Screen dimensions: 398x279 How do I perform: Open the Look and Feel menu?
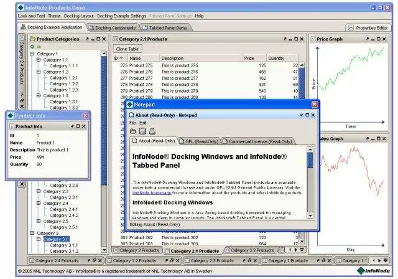(31, 16)
